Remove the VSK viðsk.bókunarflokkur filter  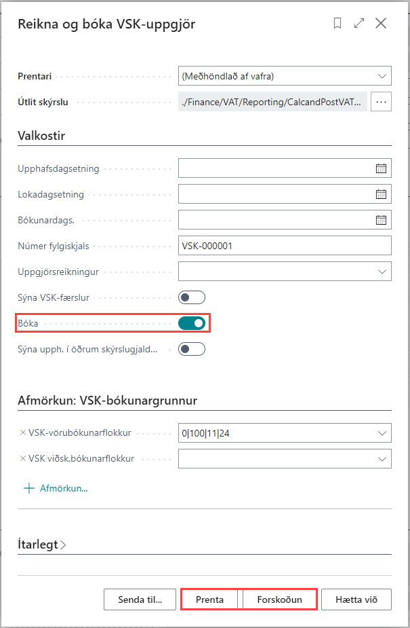(x=22, y=458)
